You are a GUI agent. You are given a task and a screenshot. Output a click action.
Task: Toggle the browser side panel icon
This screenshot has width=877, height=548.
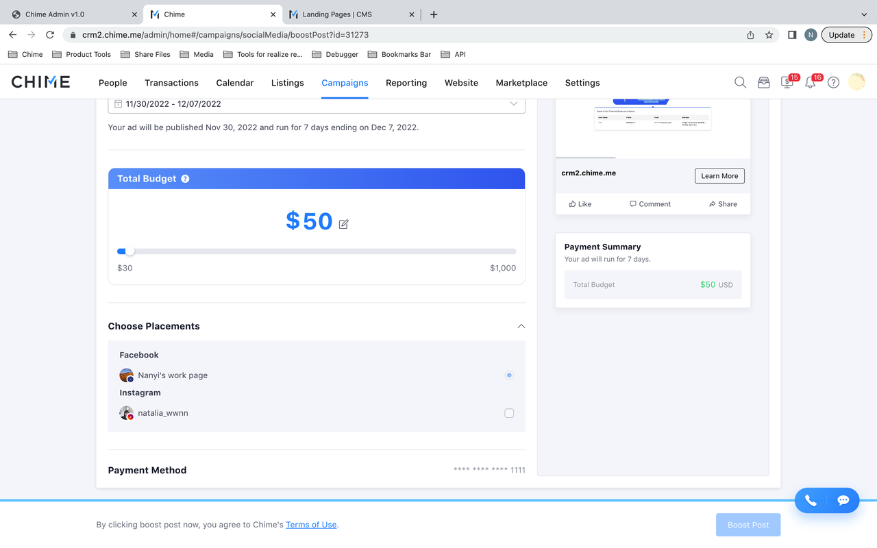tap(792, 35)
